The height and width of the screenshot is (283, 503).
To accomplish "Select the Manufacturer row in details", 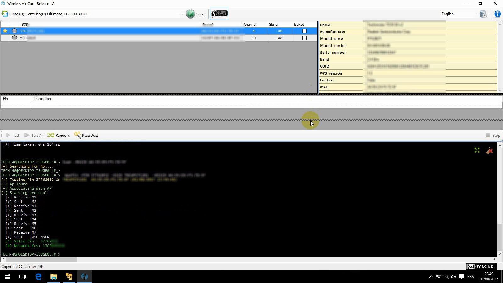I will (x=408, y=32).
